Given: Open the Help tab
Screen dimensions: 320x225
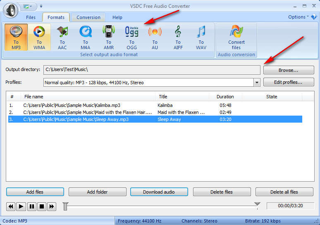Looking at the screenshot, I should pyautogui.click(x=117, y=17).
